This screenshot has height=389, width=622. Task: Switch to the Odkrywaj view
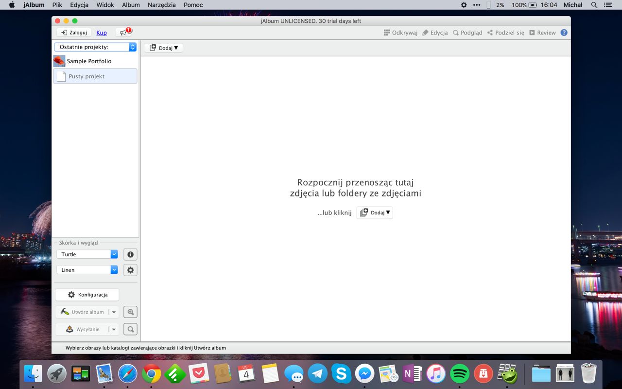click(400, 33)
